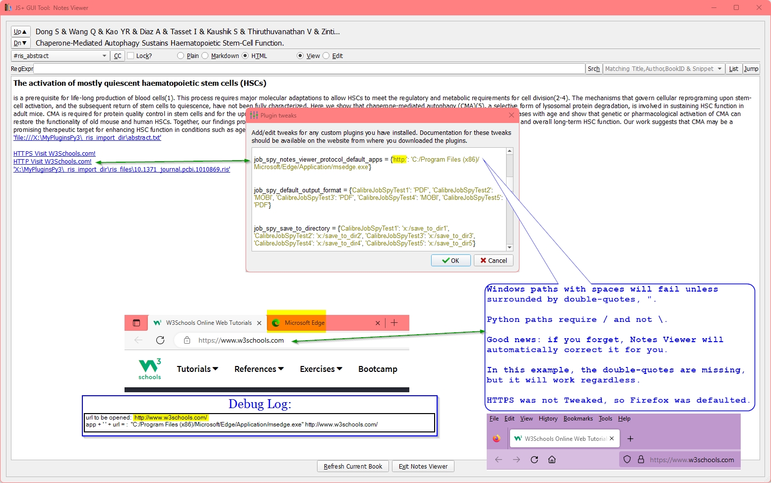Open the Firefox Bookmarks menu
Image resolution: width=771 pixels, height=483 pixels.
click(x=578, y=419)
